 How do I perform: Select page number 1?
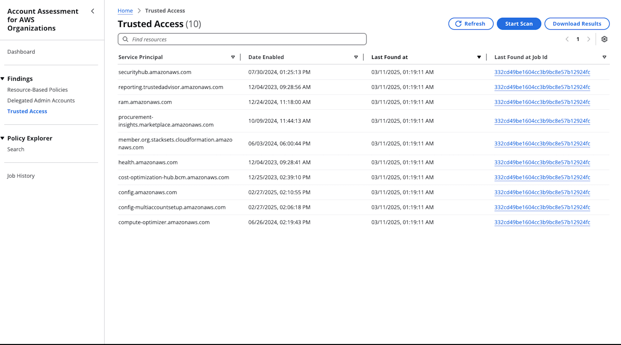(578, 39)
